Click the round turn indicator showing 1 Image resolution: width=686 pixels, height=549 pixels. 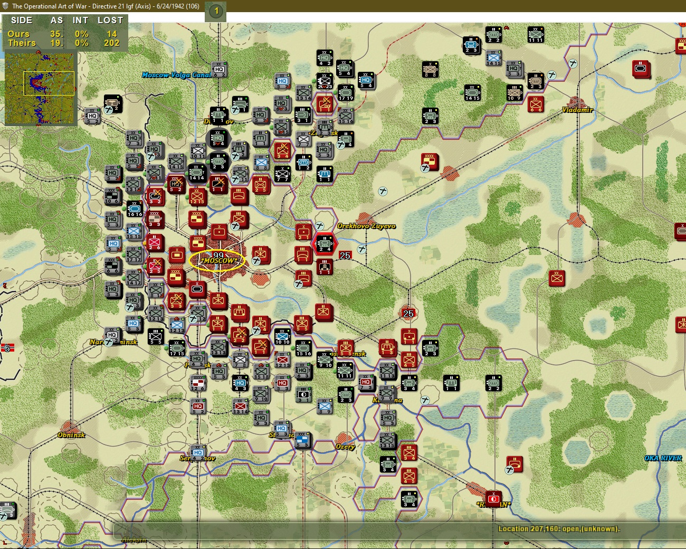[216, 11]
